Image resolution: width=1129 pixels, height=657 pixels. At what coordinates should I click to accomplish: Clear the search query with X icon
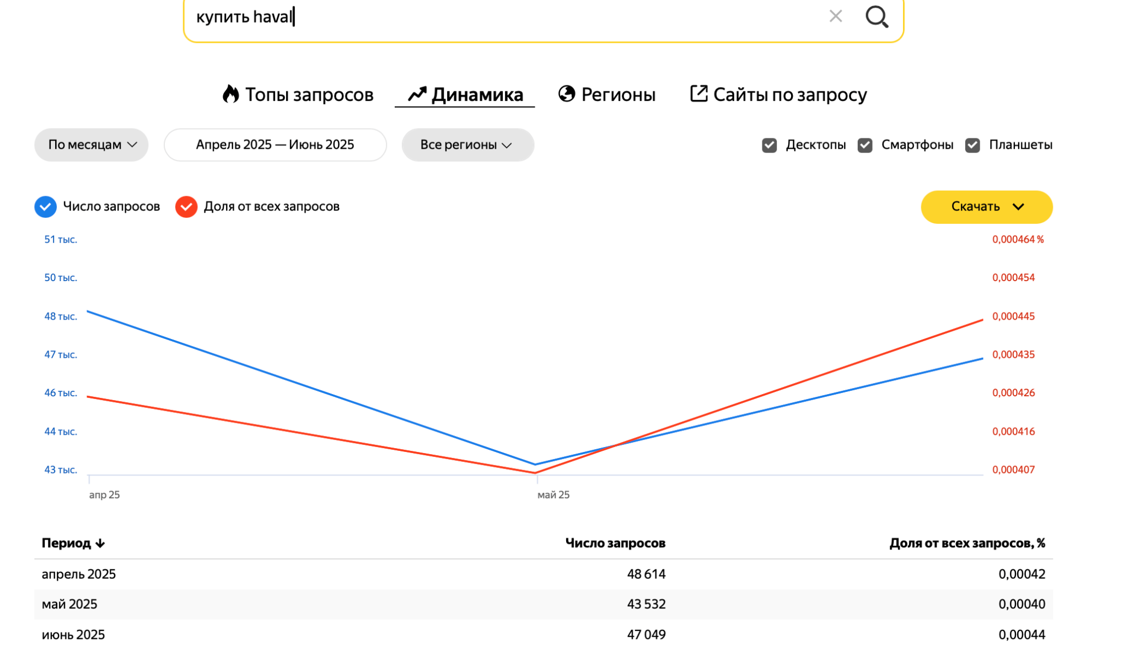pos(836,17)
